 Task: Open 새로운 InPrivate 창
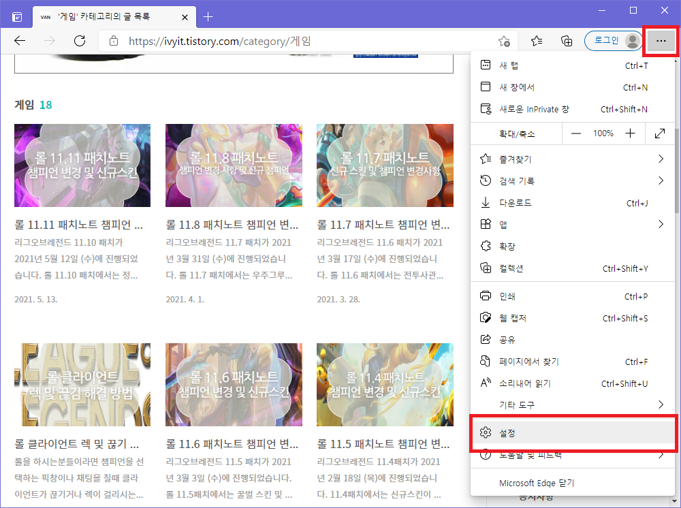573,109
